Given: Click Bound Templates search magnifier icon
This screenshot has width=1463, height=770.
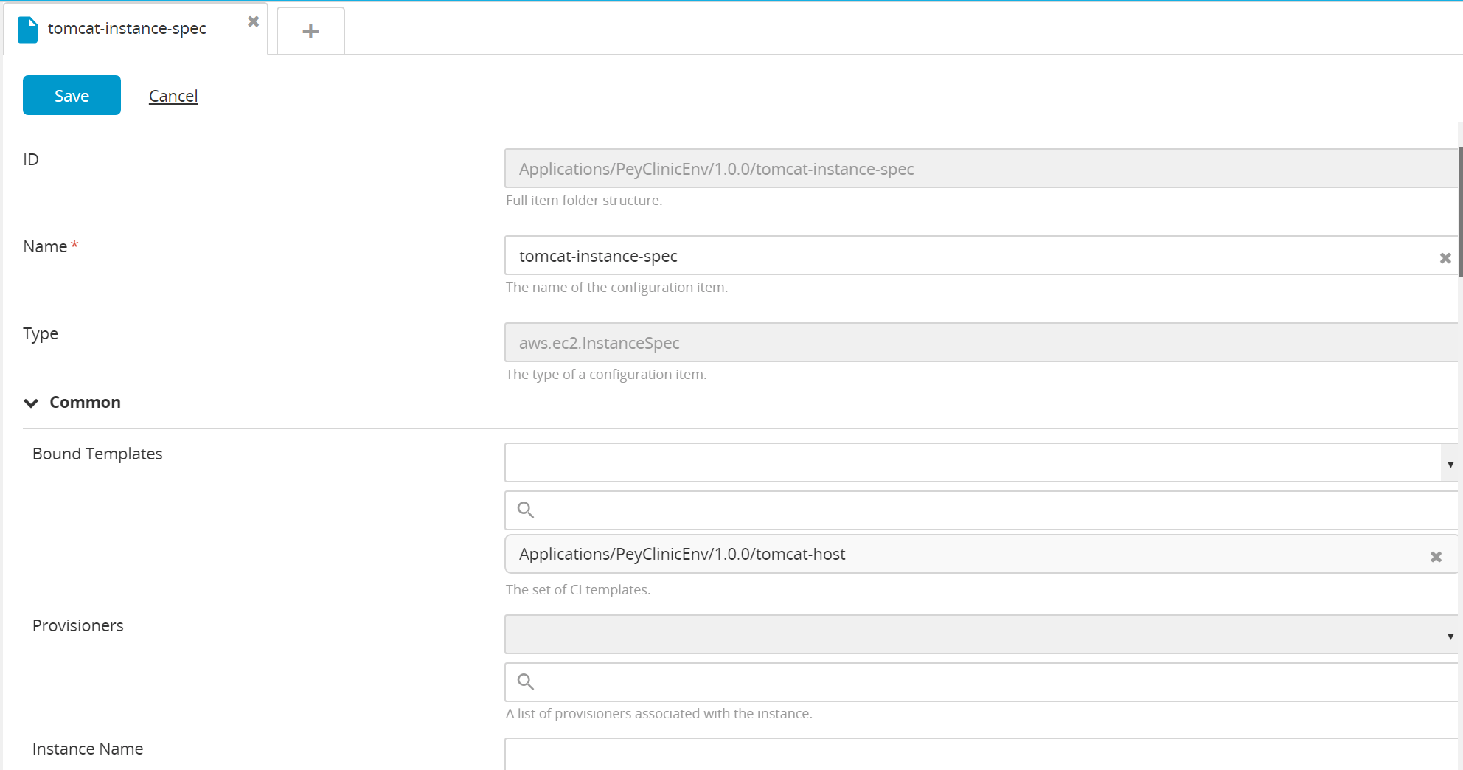Looking at the screenshot, I should click(526, 510).
